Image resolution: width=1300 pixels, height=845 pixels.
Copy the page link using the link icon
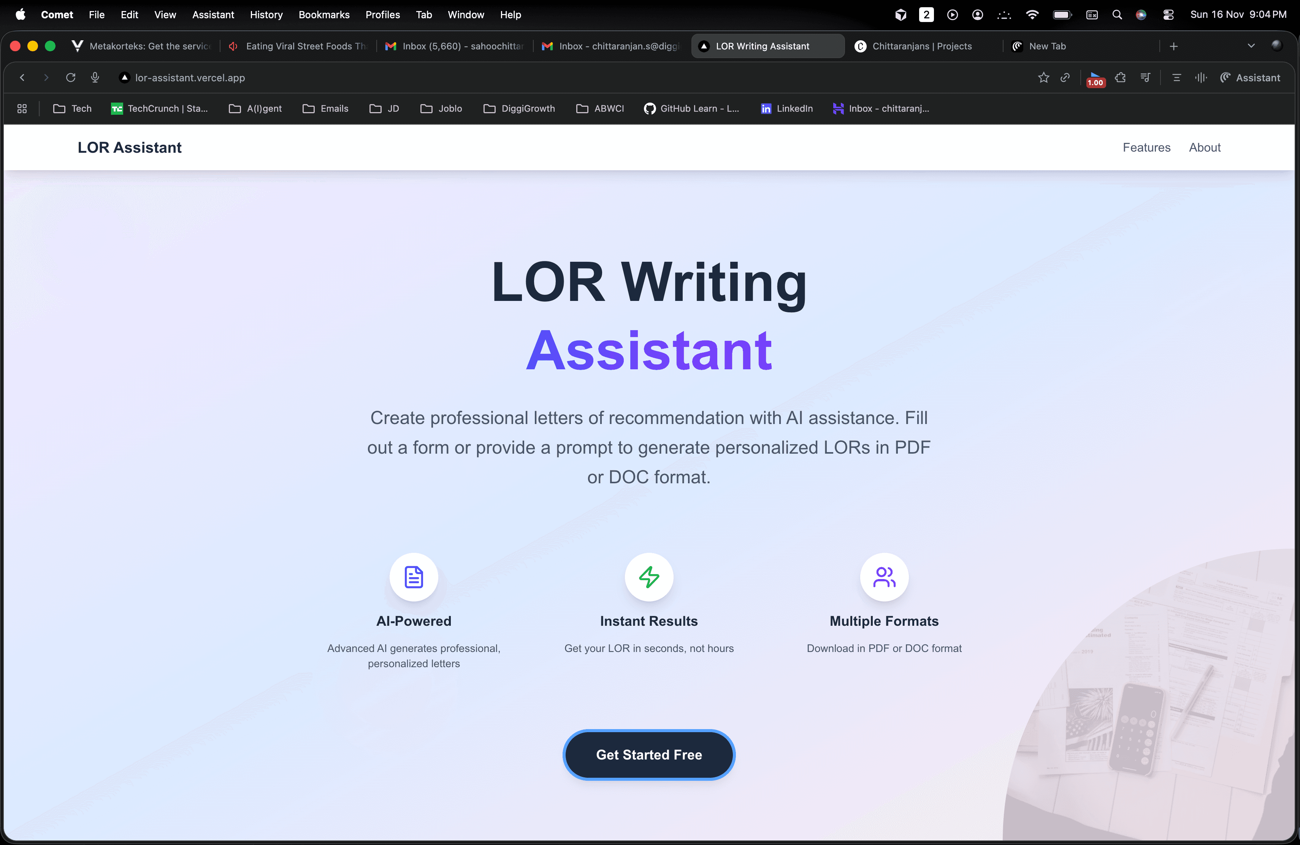(1065, 78)
